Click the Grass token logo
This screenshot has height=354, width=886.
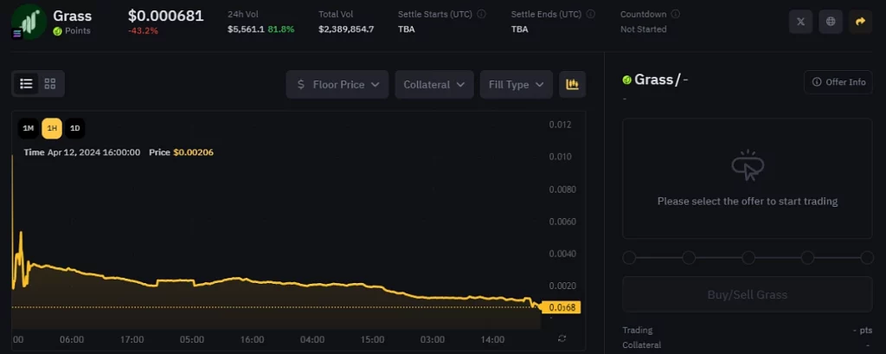pyautogui.click(x=29, y=22)
